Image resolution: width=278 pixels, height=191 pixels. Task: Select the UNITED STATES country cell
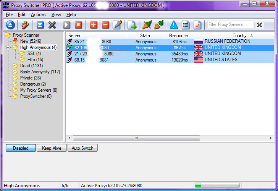coord(221,60)
